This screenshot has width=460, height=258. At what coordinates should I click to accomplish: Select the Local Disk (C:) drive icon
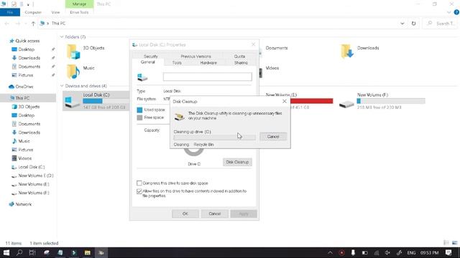click(x=72, y=102)
